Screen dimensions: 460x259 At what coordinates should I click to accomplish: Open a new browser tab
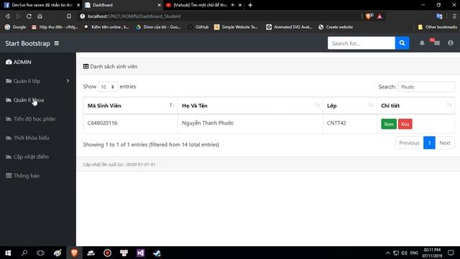point(250,5)
